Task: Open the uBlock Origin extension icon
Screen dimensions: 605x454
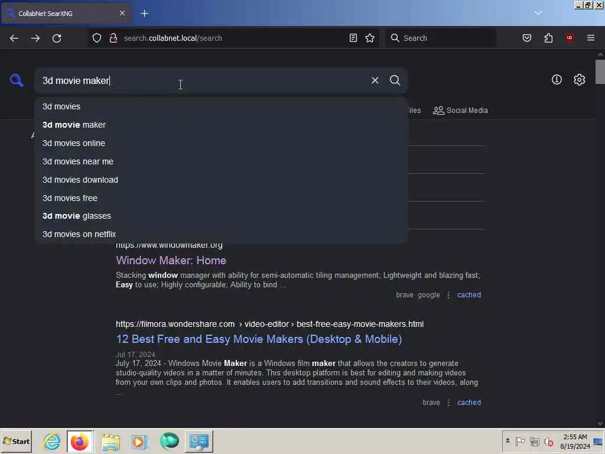Action: (x=570, y=37)
